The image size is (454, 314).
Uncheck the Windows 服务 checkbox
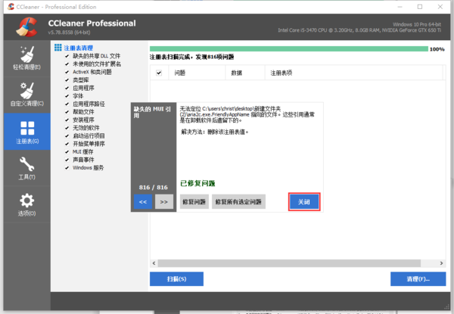pyautogui.click(x=67, y=167)
